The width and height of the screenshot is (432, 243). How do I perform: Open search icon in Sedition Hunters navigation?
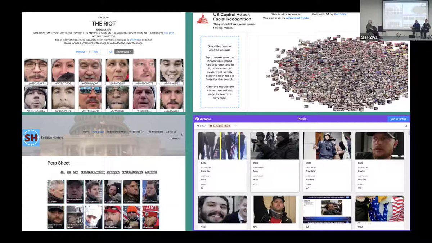click(181, 135)
